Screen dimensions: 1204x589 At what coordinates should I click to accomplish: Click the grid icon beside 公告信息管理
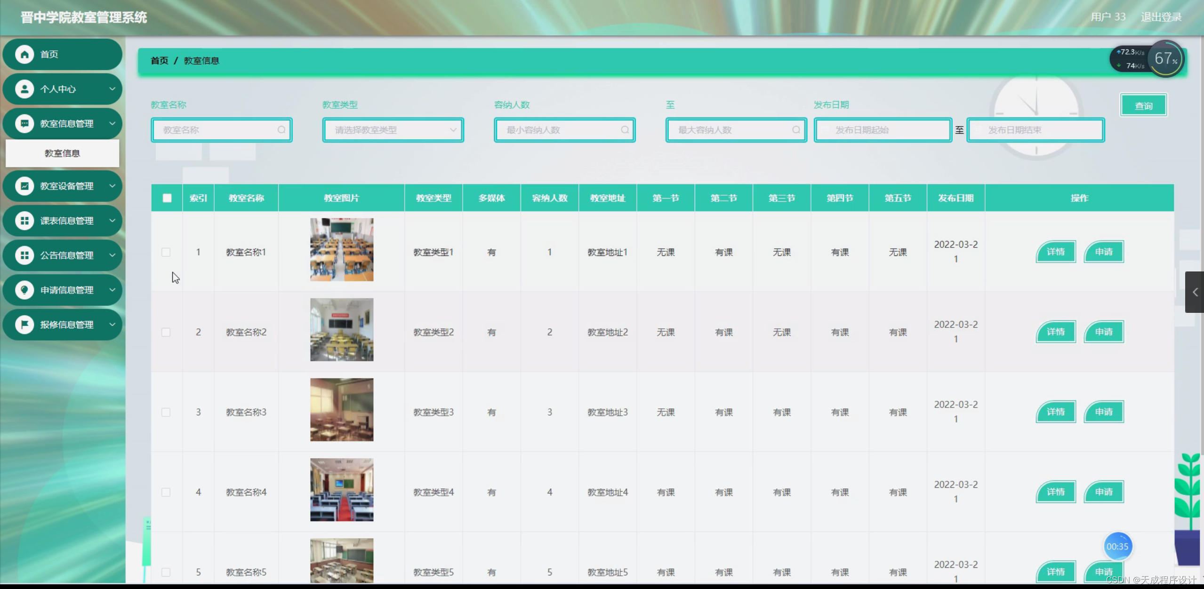coord(24,255)
